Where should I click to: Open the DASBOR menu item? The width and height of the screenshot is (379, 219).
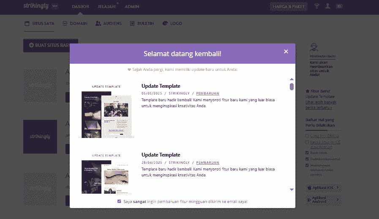[x=80, y=6]
